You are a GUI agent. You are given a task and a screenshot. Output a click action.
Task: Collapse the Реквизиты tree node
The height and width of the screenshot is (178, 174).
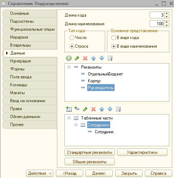coord(69,67)
